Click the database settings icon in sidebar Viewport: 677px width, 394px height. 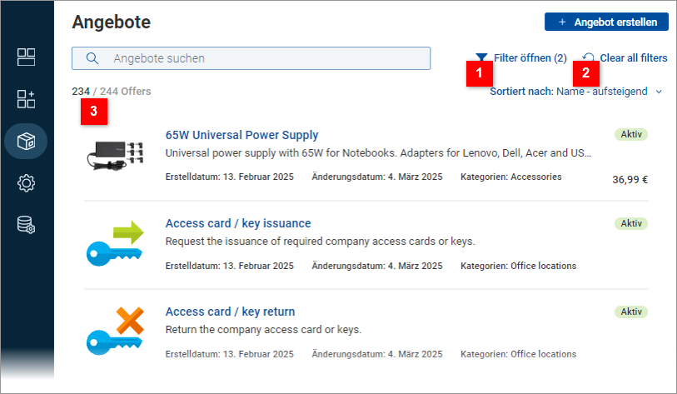point(27,224)
